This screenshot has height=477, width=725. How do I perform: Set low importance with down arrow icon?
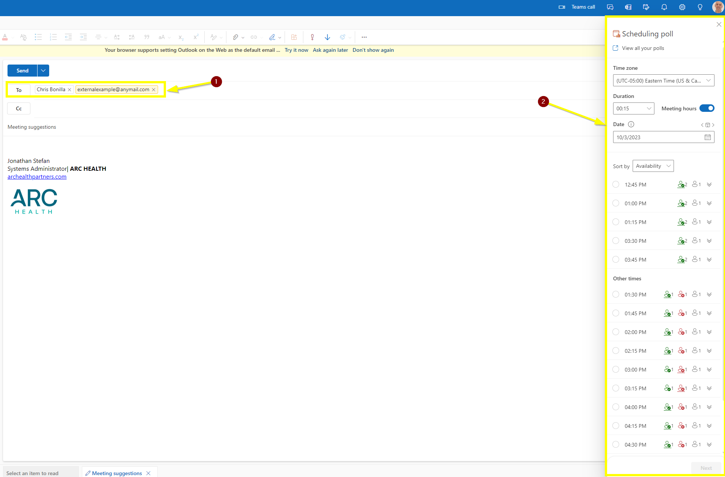tap(327, 37)
